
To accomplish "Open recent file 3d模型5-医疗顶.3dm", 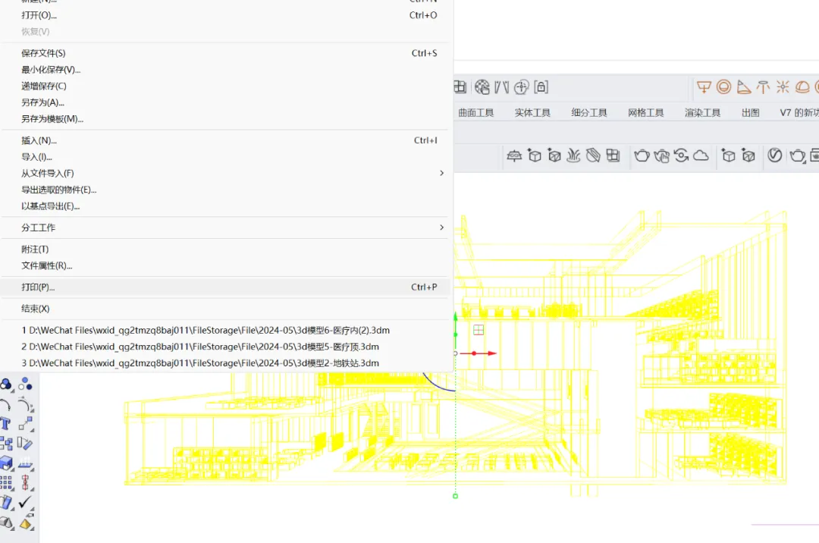I will (224, 347).
